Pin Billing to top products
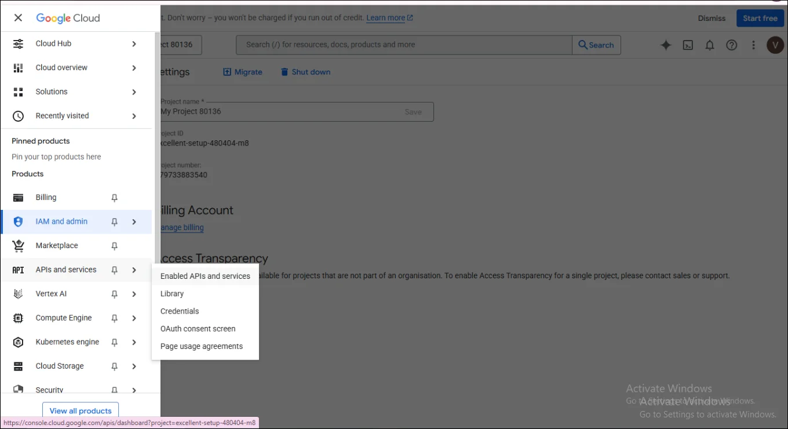Screen dimensions: 788x429 (x=114, y=198)
